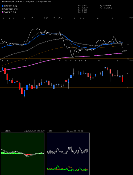The width and height of the screenshot is (133, 175).
Task: Click the 'Pre V: 1.882 M' volume text
Action: pos(106,8)
